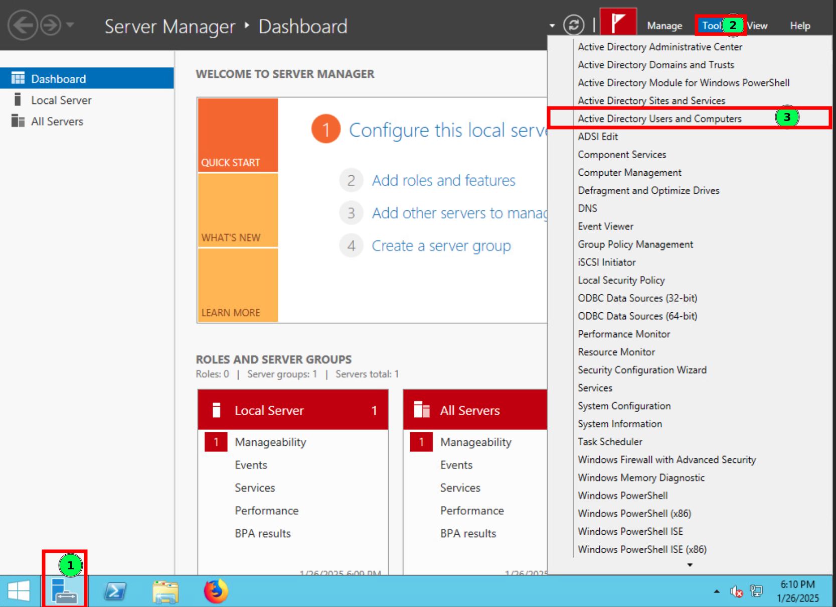Viewport: 836px width, 607px height.
Task: Open Task Scheduler
Action: pos(690,442)
